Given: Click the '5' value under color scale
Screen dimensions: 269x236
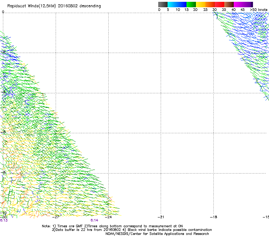Looking at the screenshot, I should pyautogui.click(x=168, y=10).
